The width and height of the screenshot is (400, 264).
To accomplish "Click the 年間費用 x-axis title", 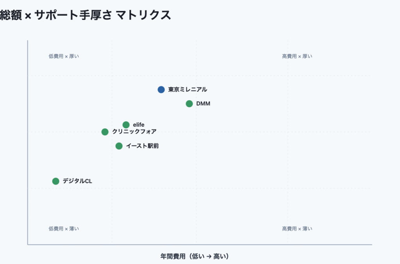I will (194, 257).
